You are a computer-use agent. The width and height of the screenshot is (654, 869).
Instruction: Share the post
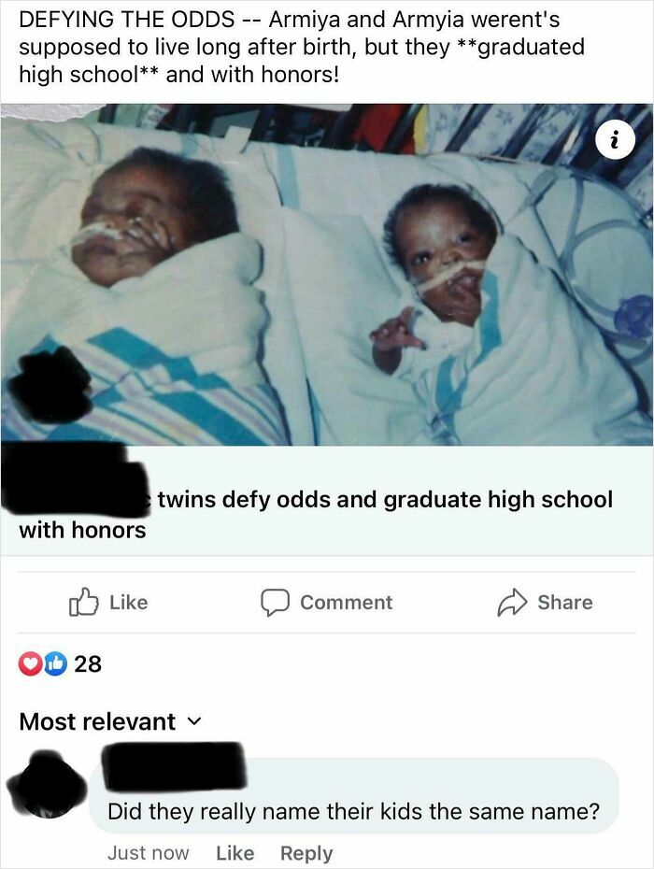[x=545, y=603]
